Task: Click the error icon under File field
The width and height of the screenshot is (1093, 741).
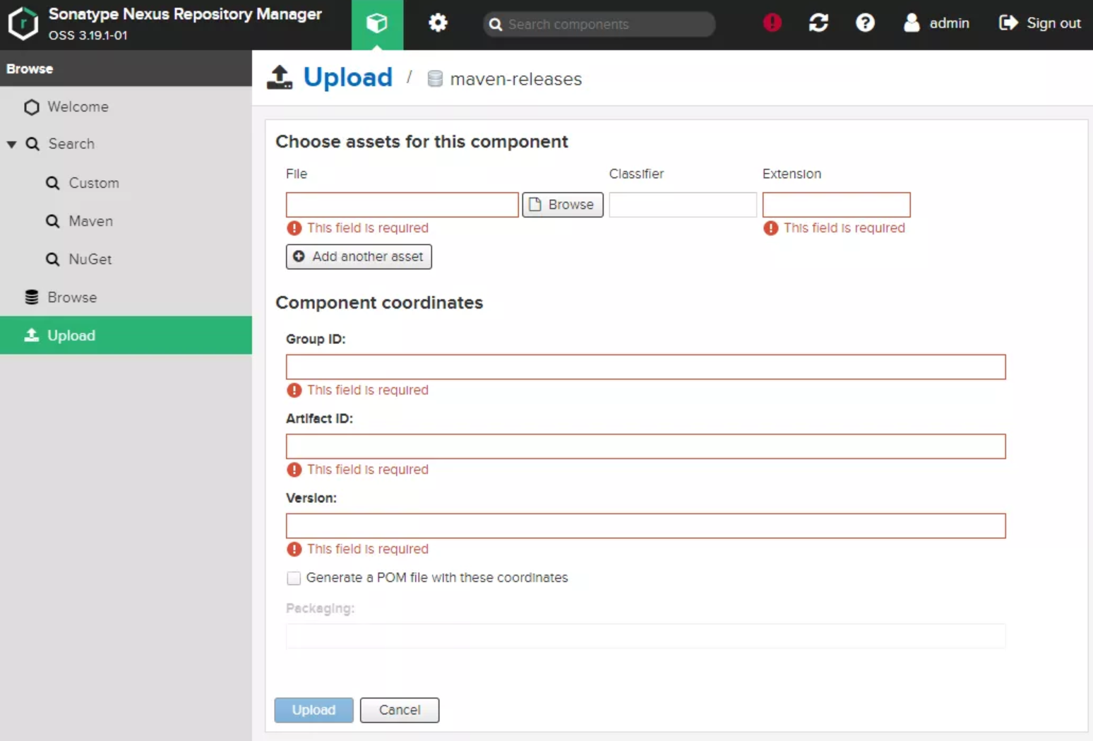Action: pyautogui.click(x=294, y=228)
